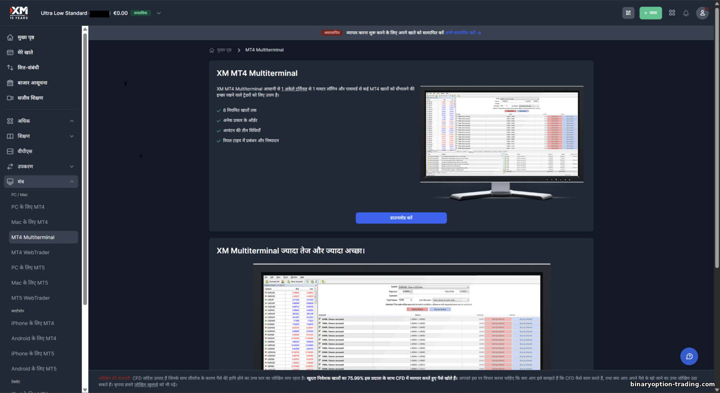The width and height of the screenshot is (720, 393).
Task: Expand the शिक्षण sidebar section
Action: click(x=72, y=136)
